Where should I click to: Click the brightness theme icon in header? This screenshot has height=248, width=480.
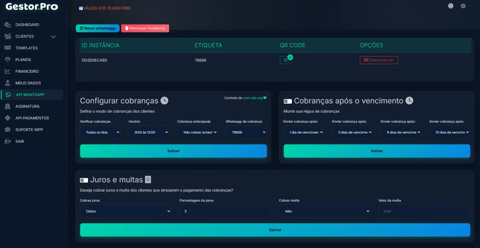[x=451, y=6]
